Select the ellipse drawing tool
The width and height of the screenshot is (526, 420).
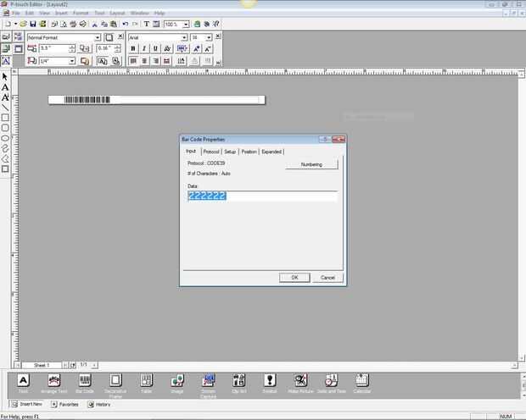[x=5, y=138]
